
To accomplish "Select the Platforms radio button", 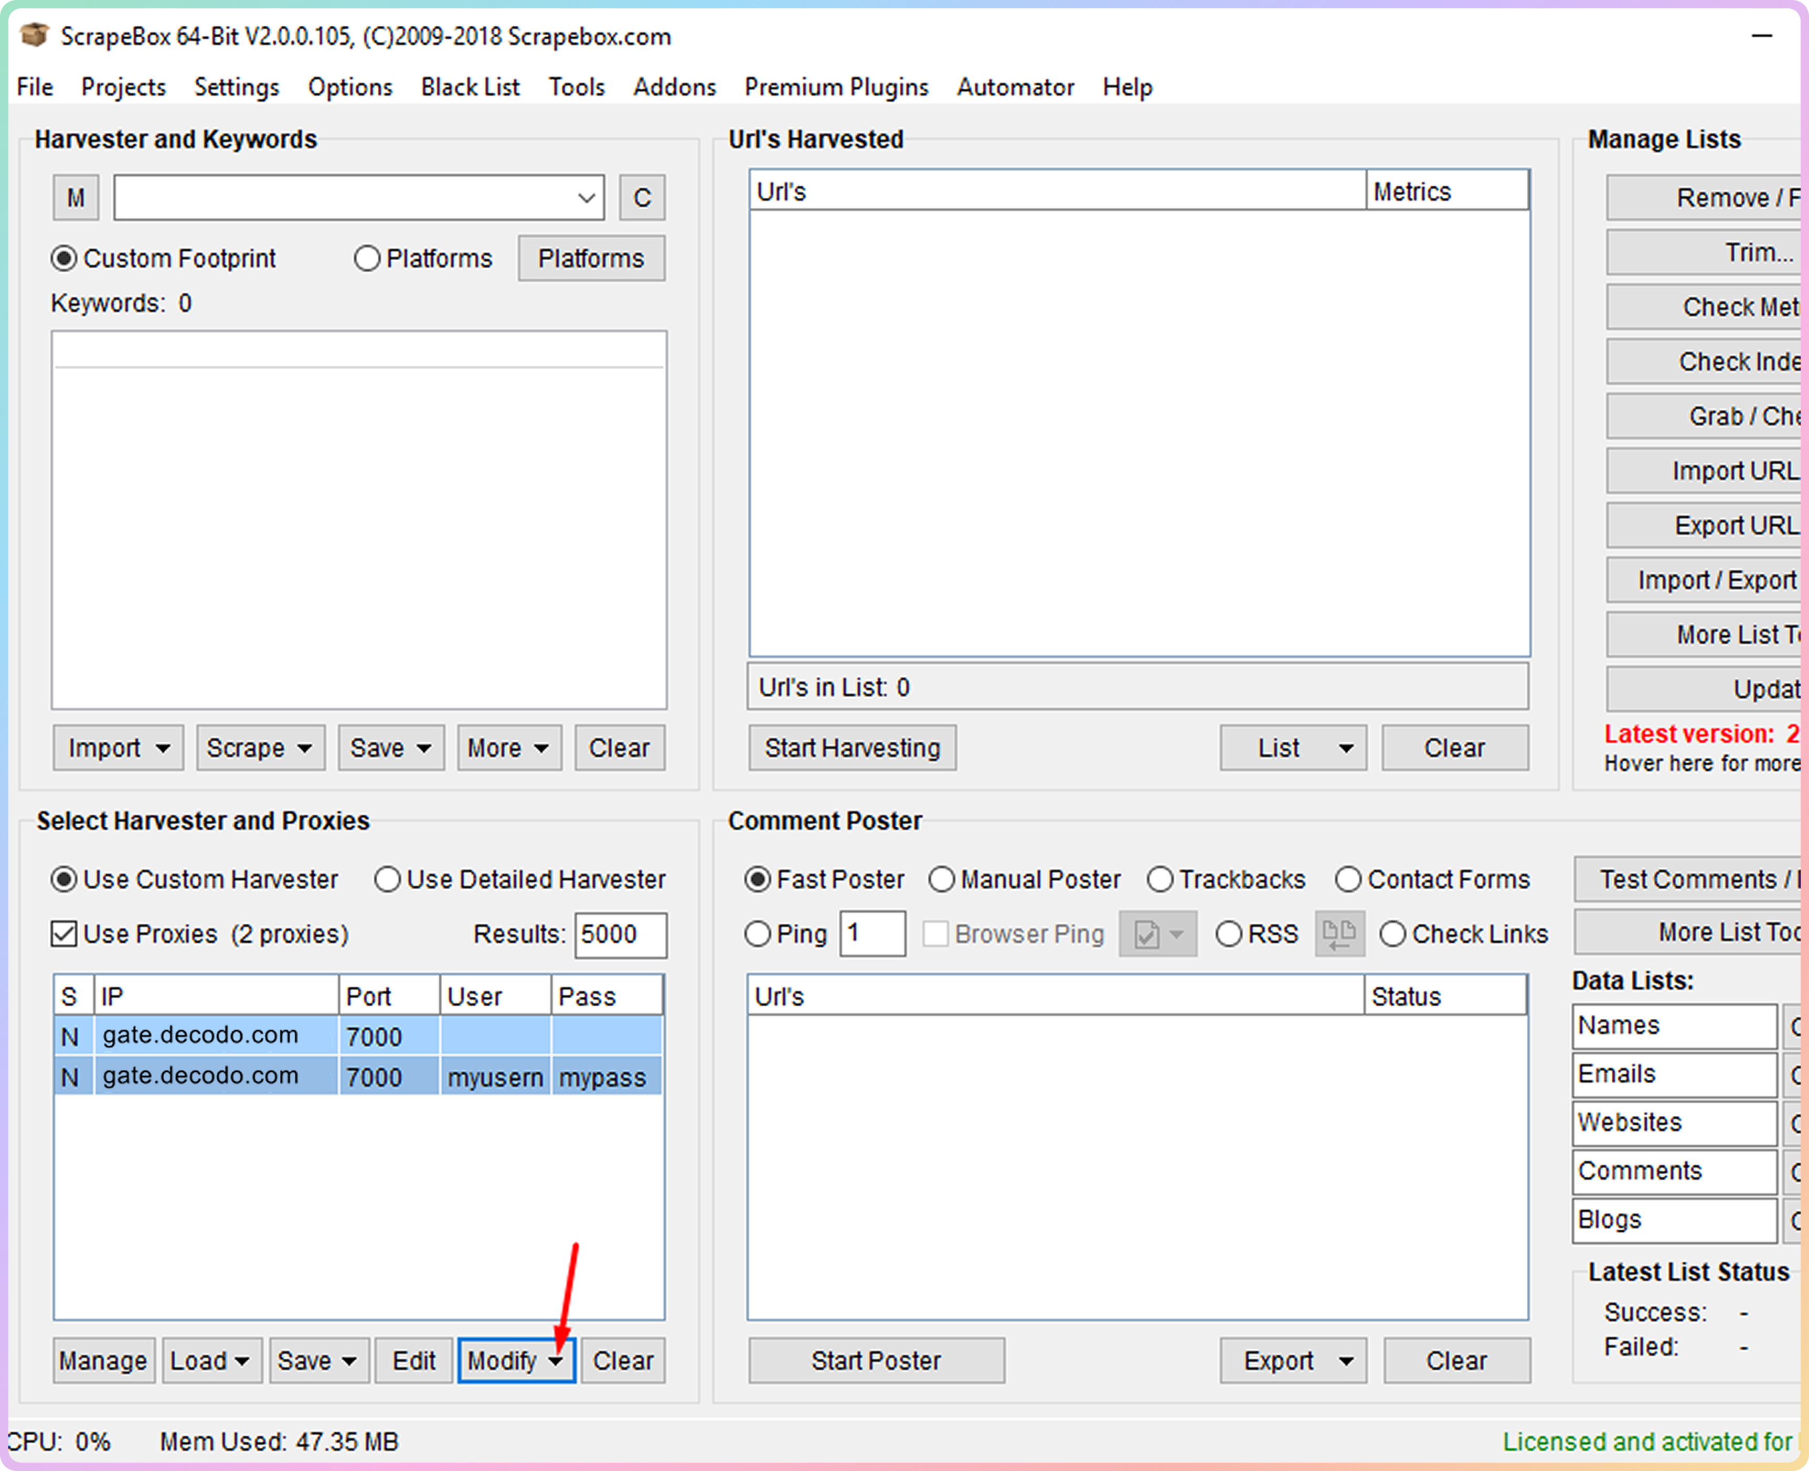I will pyautogui.click(x=367, y=259).
